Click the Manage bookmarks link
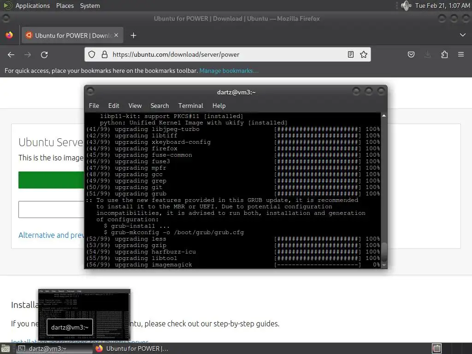 click(229, 71)
